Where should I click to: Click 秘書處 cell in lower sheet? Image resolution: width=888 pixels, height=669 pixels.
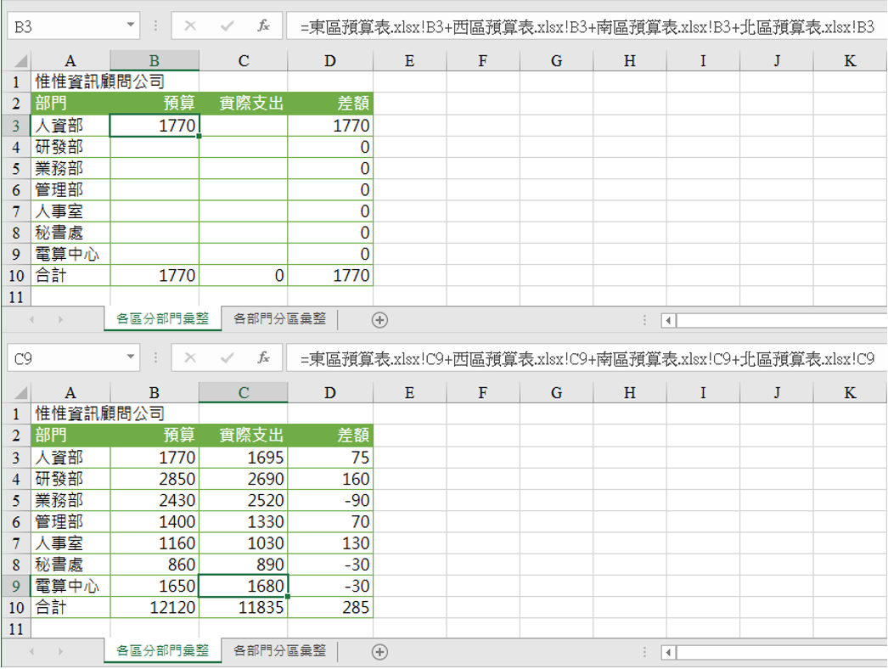point(70,565)
